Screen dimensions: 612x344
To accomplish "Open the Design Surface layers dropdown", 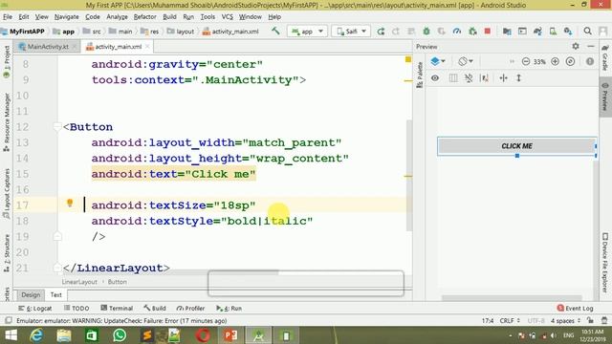I will coord(438,61).
